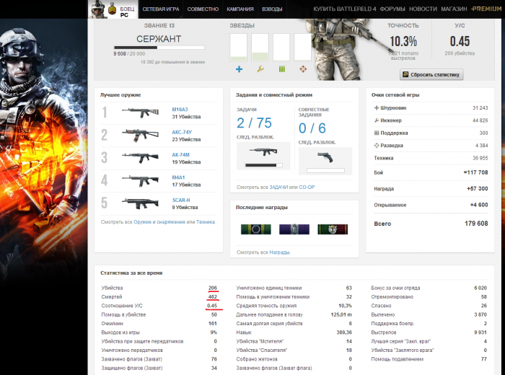Click the AK-74M weapon image
Image resolution: width=505 pixels, height=375 pixels.
141,158
